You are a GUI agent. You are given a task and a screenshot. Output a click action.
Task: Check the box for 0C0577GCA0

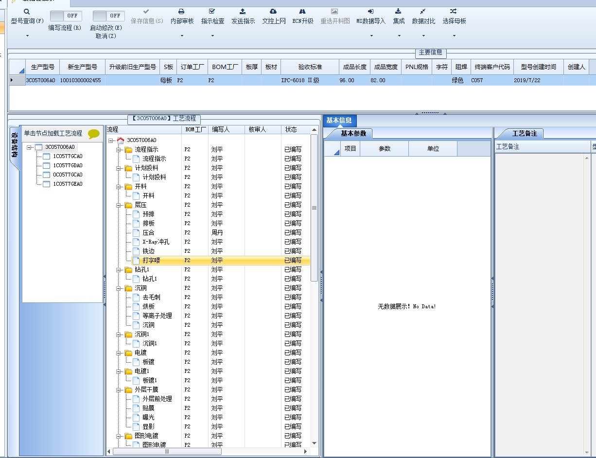46,175
